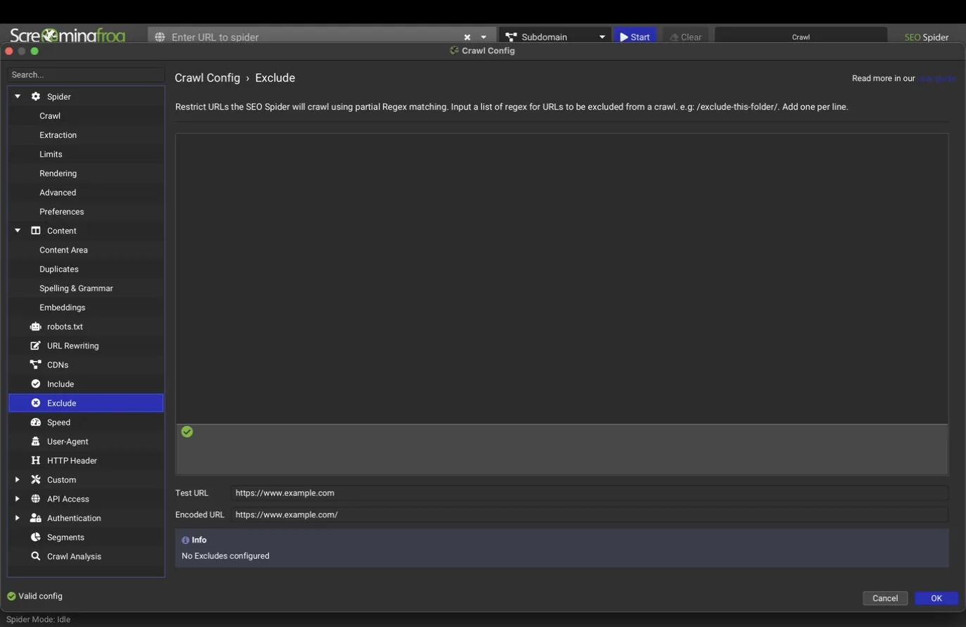Viewport: 966px width, 627px height.
Task: Click the SEO Spider label
Action: 927,37
